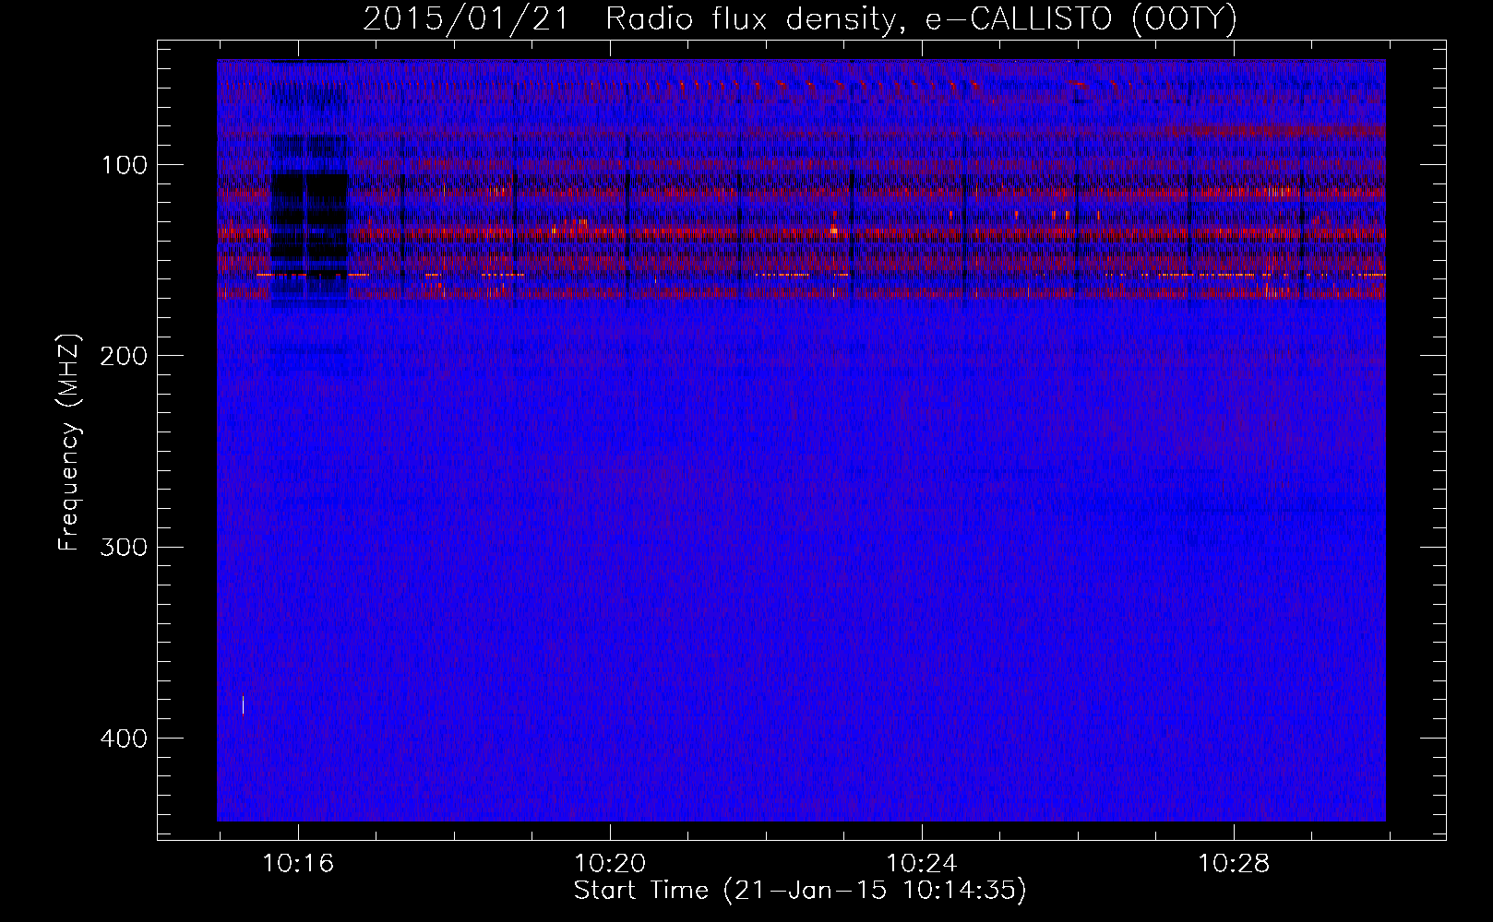Click the 10:24 time tick label
1493x922 pixels.
point(922,864)
